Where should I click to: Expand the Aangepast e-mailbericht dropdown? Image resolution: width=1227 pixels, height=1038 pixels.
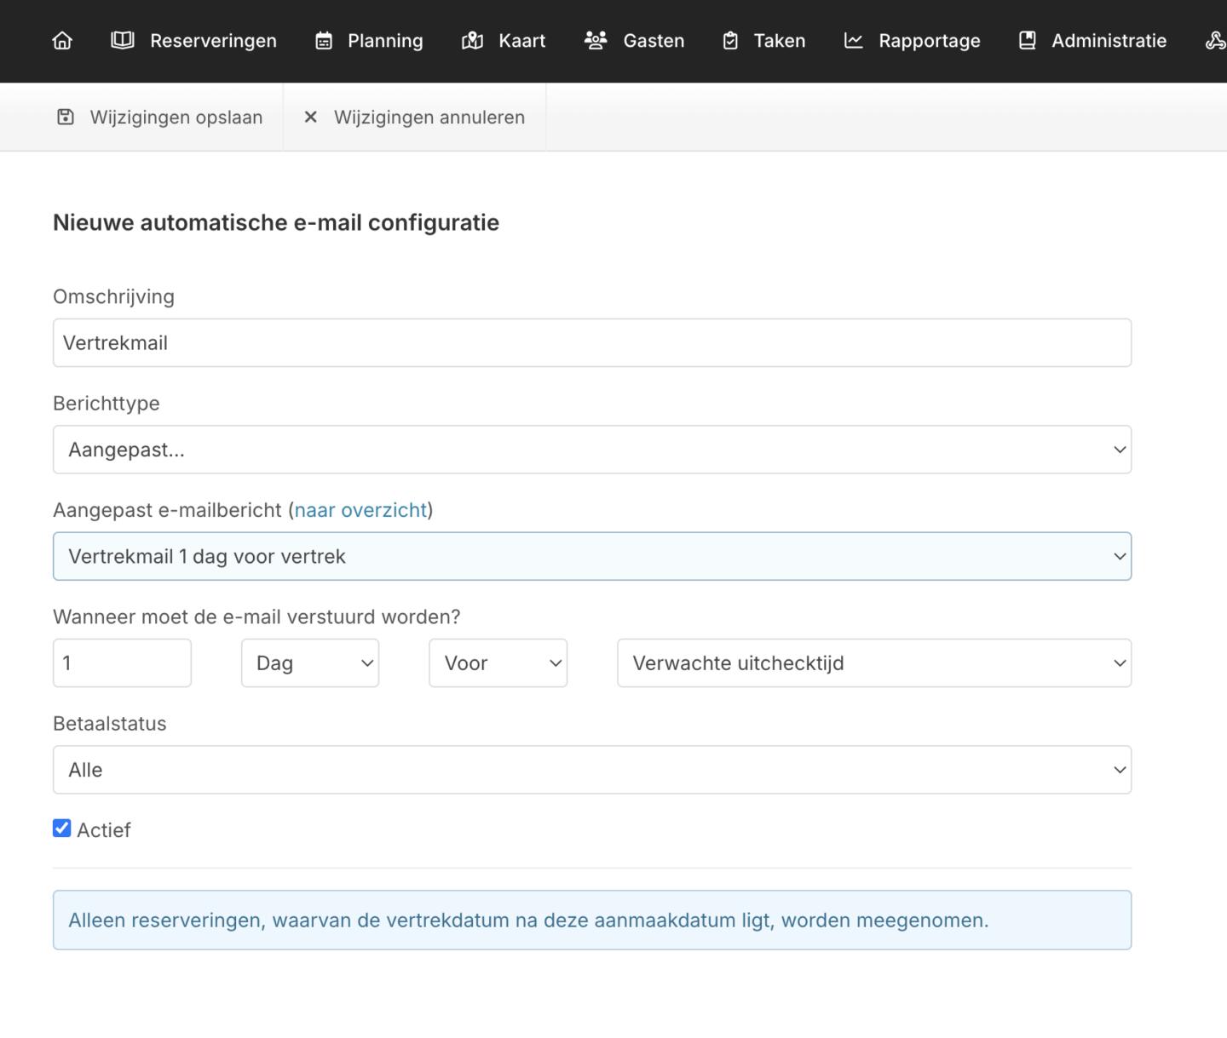[591, 557]
